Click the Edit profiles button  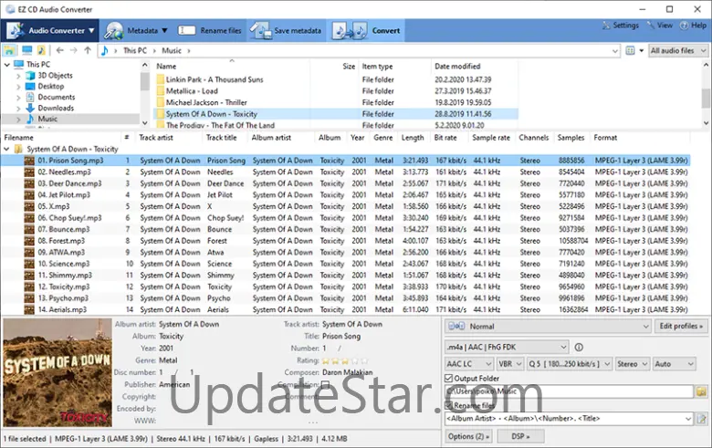tap(681, 327)
